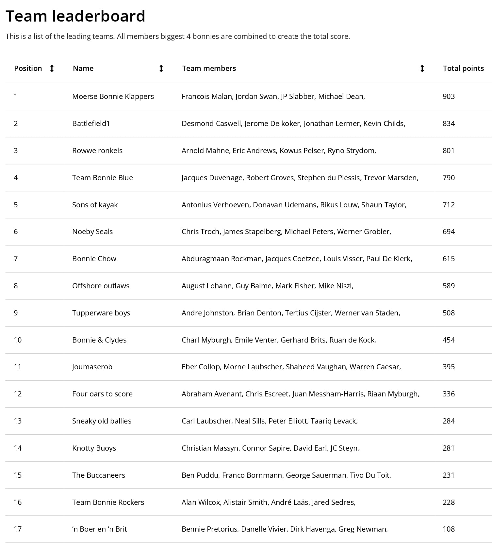Sort table by Position arrow icon
The height and width of the screenshot is (545, 492).
52,68
